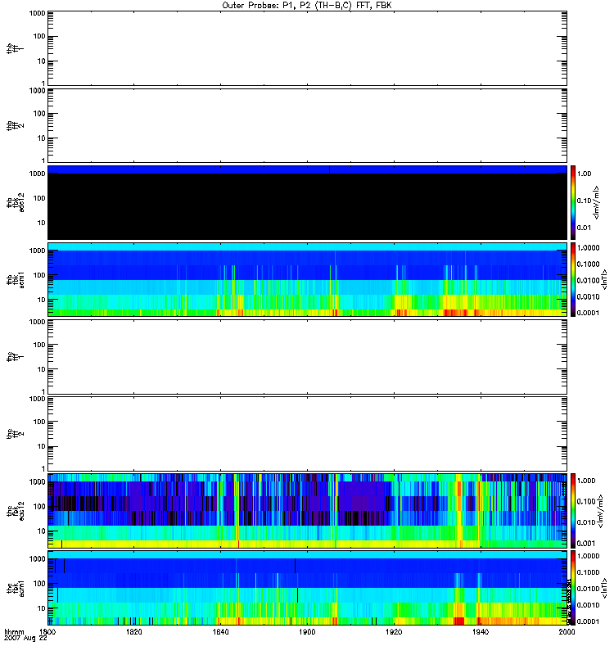Click the '2007 Aug 22' date label

coord(25,638)
